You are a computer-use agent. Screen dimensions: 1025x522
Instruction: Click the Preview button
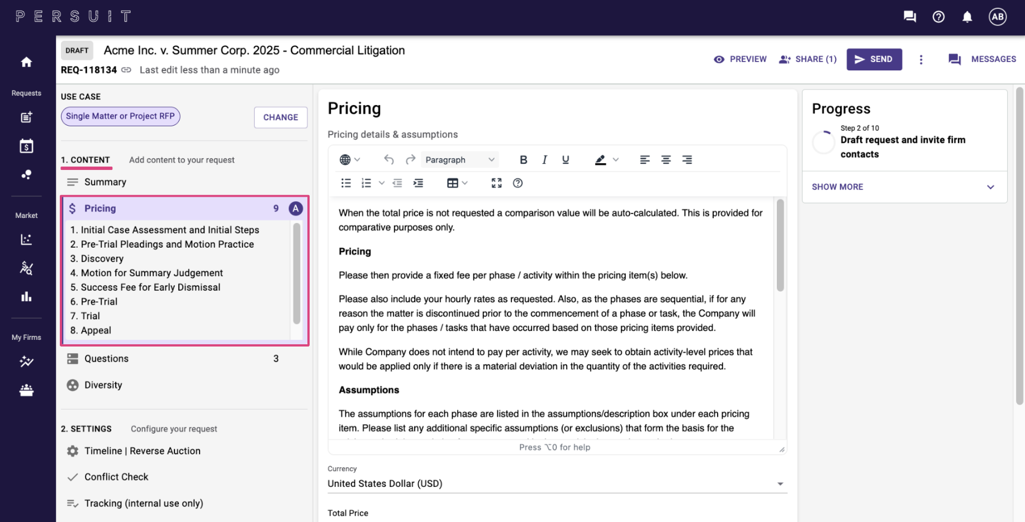[x=740, y=59]
